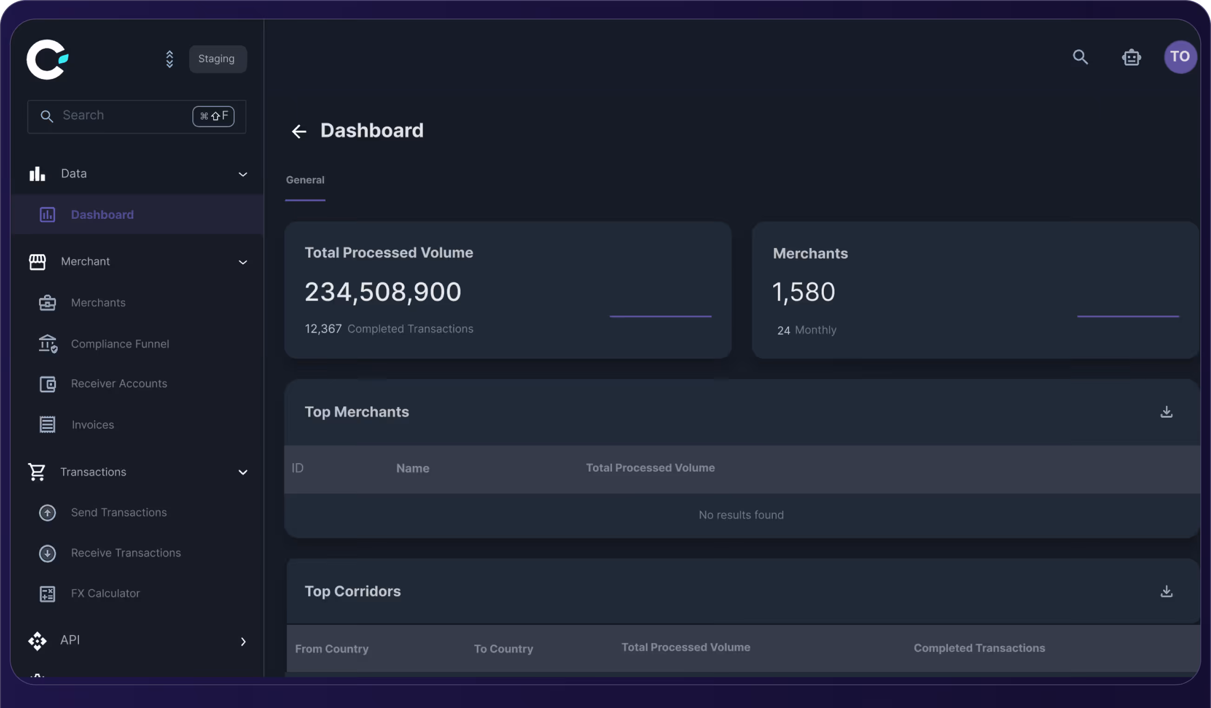Click the Merchants briefcase icon

[x=47, y=303]
